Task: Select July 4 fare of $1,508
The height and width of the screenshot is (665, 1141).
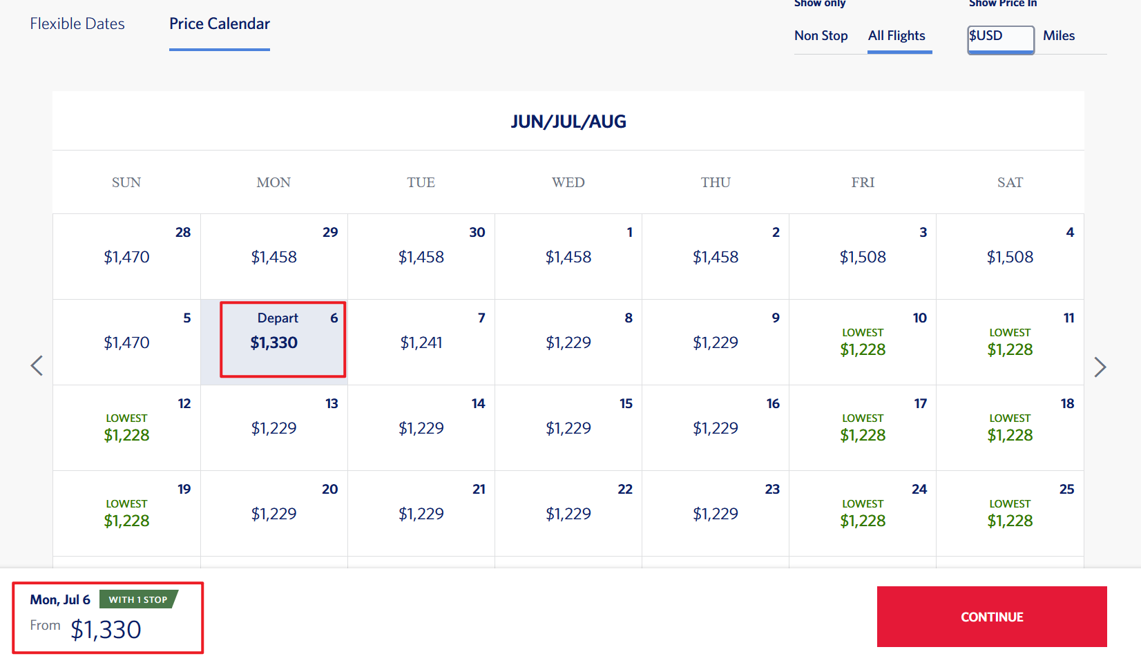Action: tap(1010, 256)
